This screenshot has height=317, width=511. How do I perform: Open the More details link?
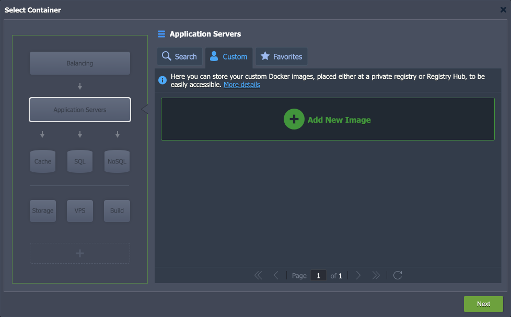pos(242,85)
